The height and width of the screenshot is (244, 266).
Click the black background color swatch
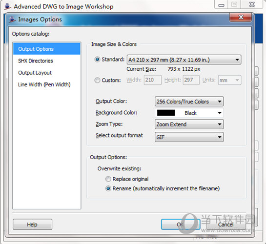click(166, 113)
